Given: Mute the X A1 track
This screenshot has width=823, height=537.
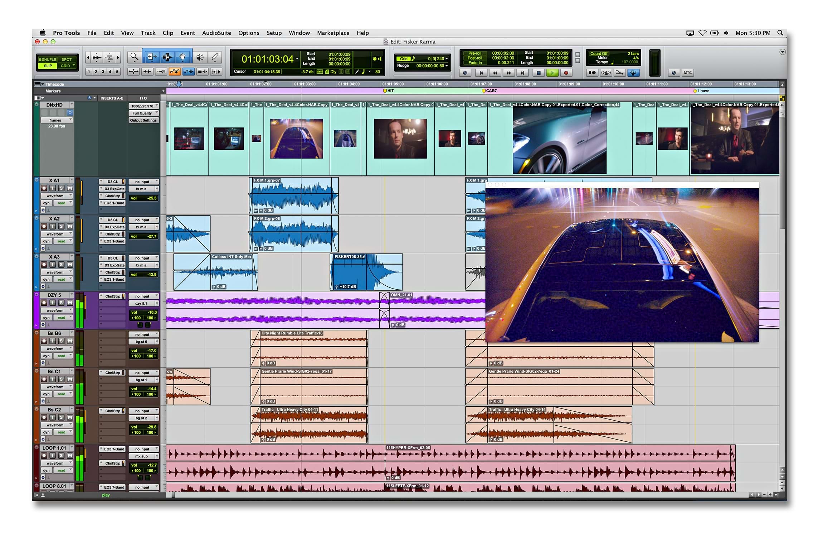Looking at the screenshot, I should (70, 188).
